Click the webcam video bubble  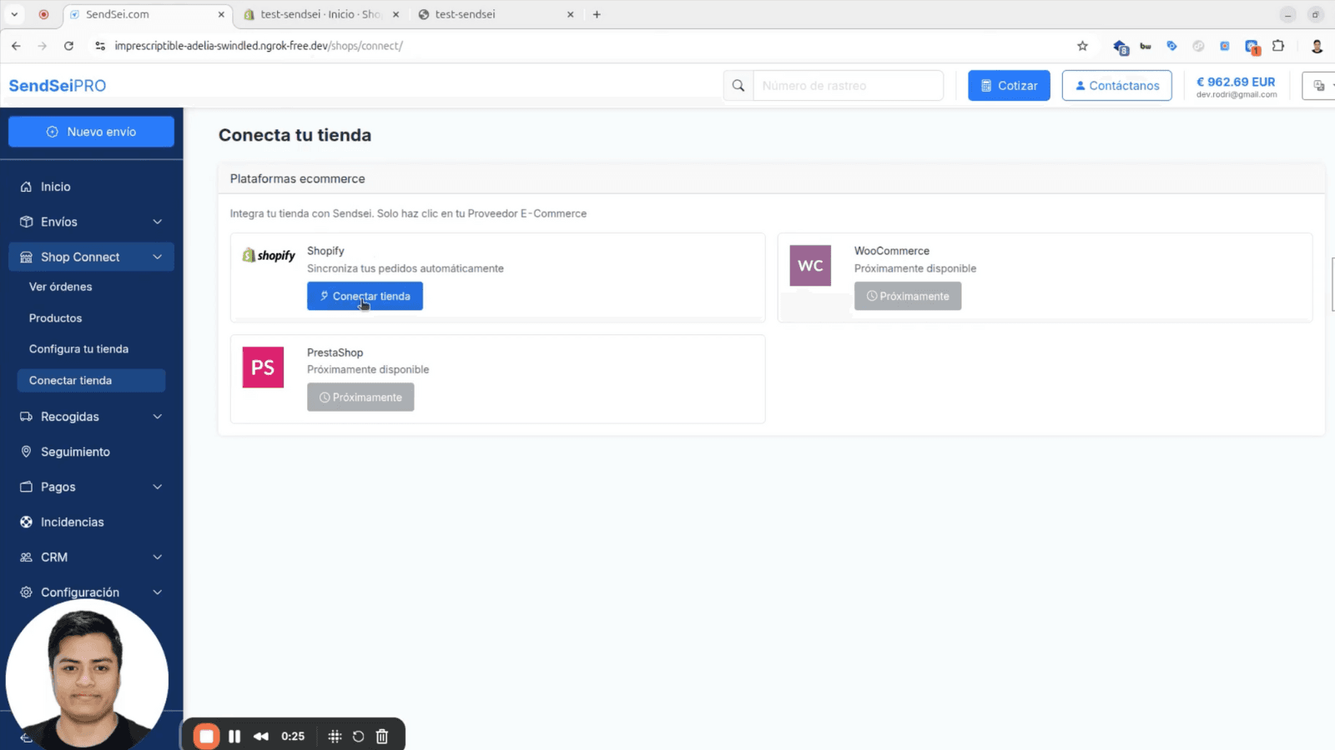[x=87, y=679]
